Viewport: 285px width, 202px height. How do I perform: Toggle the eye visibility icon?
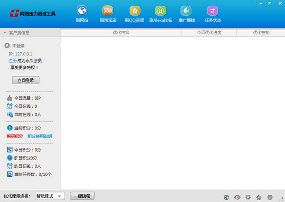click(237, 197)
